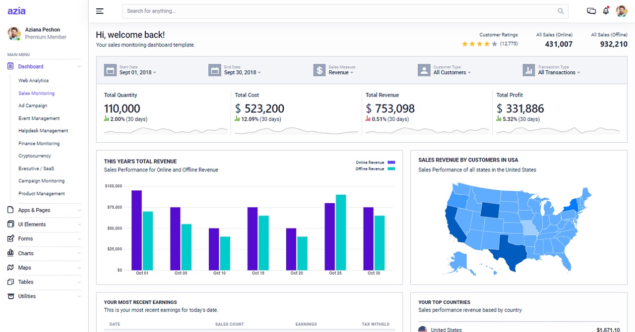Open the profile avatar in header

point(622,11)
